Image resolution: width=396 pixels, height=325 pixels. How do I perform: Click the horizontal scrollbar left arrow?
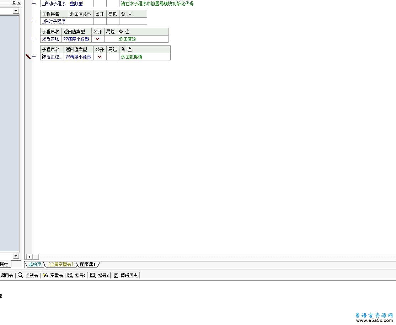pyautogui.click(x=30, y=257)
